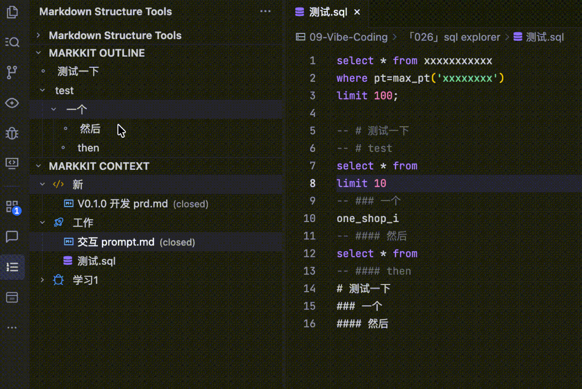Image resolution: width=582 pixels, height=389 pixels.
Task: Collapse the 一个 outline node
Action: [54, 109]
